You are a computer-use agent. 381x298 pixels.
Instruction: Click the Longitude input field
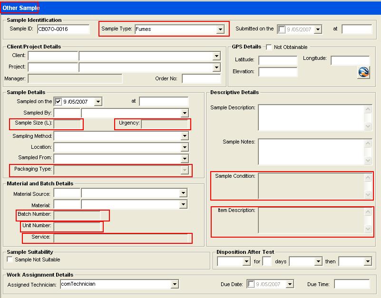click(350, 60)
